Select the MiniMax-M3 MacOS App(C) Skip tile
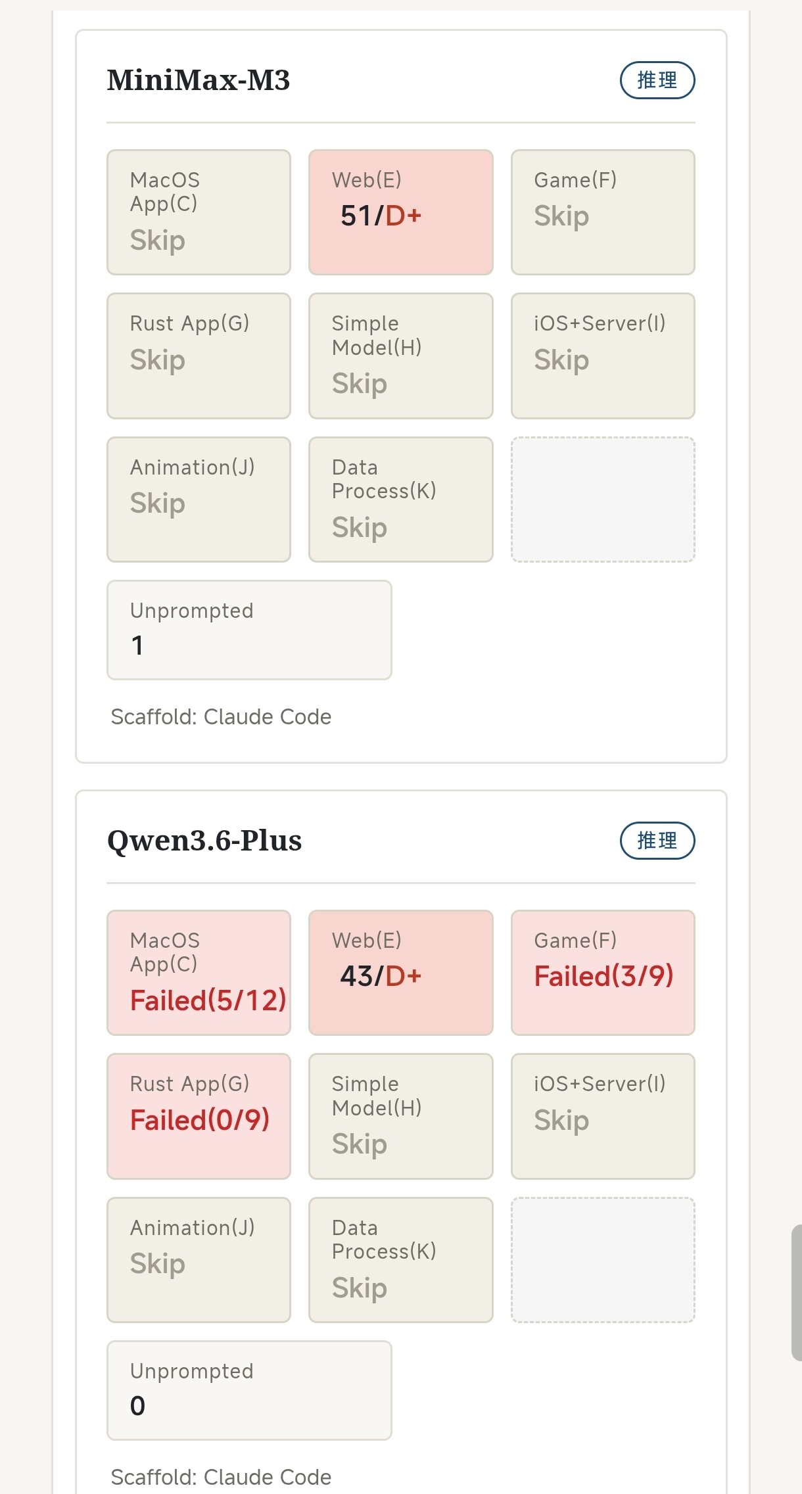Viewport: 802px width, 1494px height. coord(199,212)
